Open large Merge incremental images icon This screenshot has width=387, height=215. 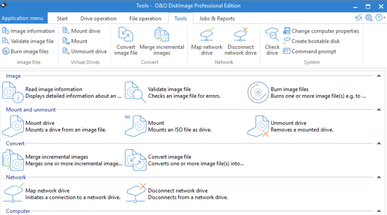(13, 160)
